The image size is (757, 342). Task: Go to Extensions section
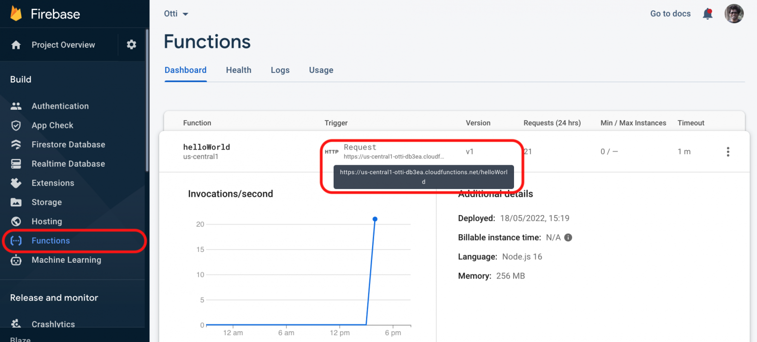53,183
